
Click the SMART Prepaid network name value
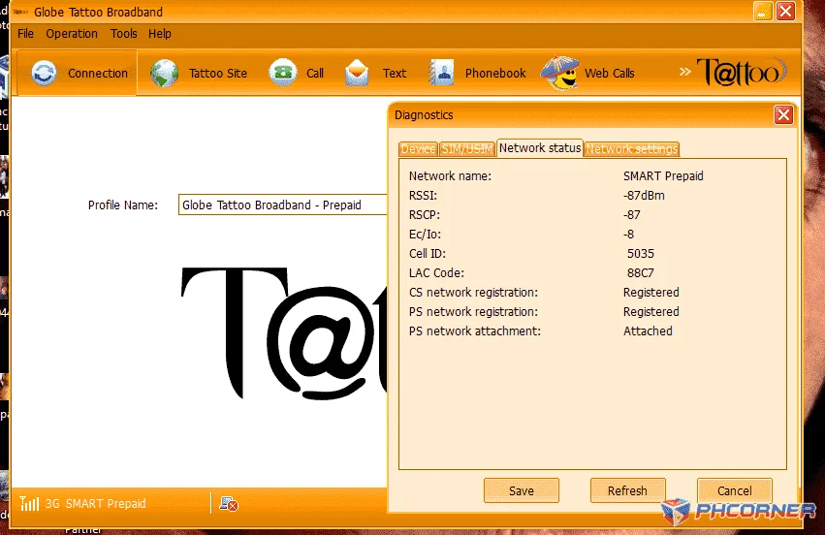pos(663,176)
